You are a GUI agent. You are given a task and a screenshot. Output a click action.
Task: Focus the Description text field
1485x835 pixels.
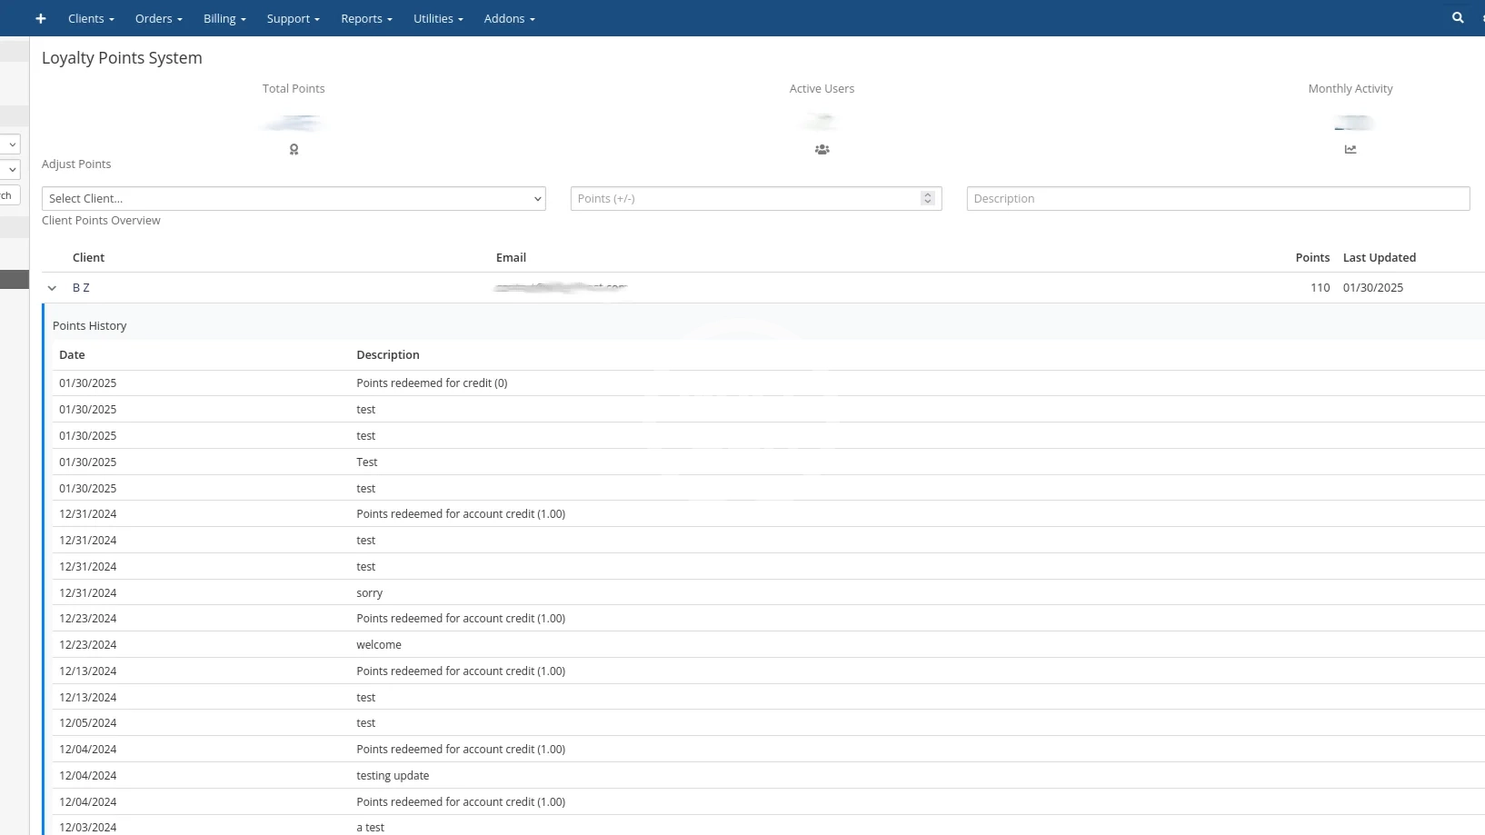(1217, 199)
